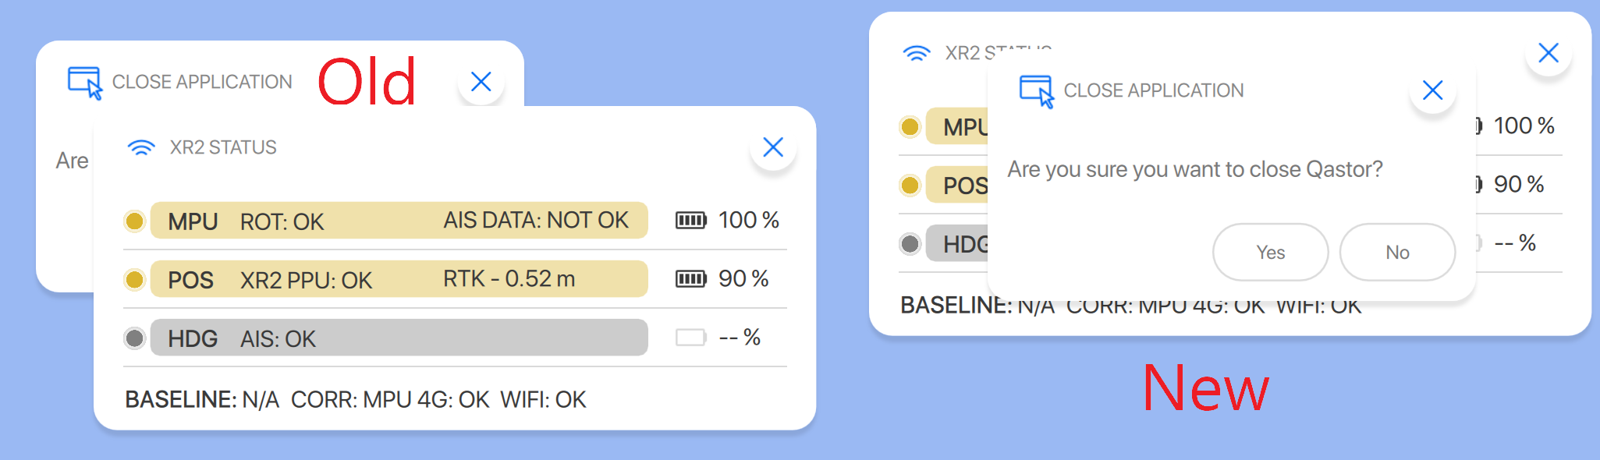Click the Close Application icon above the Qastor question
Screen dimensions: 1600x460
click(1036, 91)
